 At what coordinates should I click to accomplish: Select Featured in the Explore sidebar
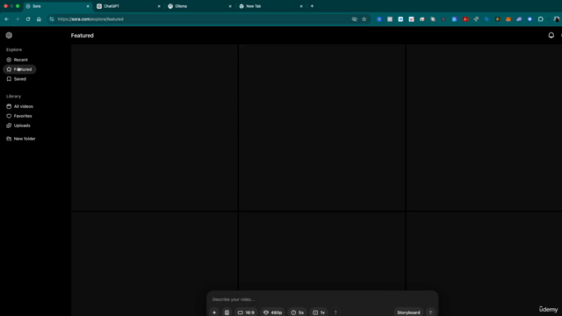pos(19,69)
